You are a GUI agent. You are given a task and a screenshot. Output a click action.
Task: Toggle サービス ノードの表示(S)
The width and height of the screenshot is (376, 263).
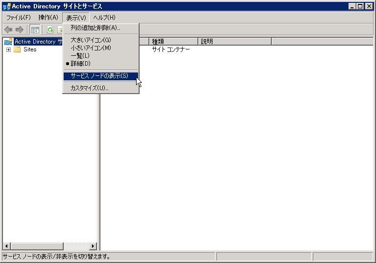pyautogui.click(x=101, y=76)
